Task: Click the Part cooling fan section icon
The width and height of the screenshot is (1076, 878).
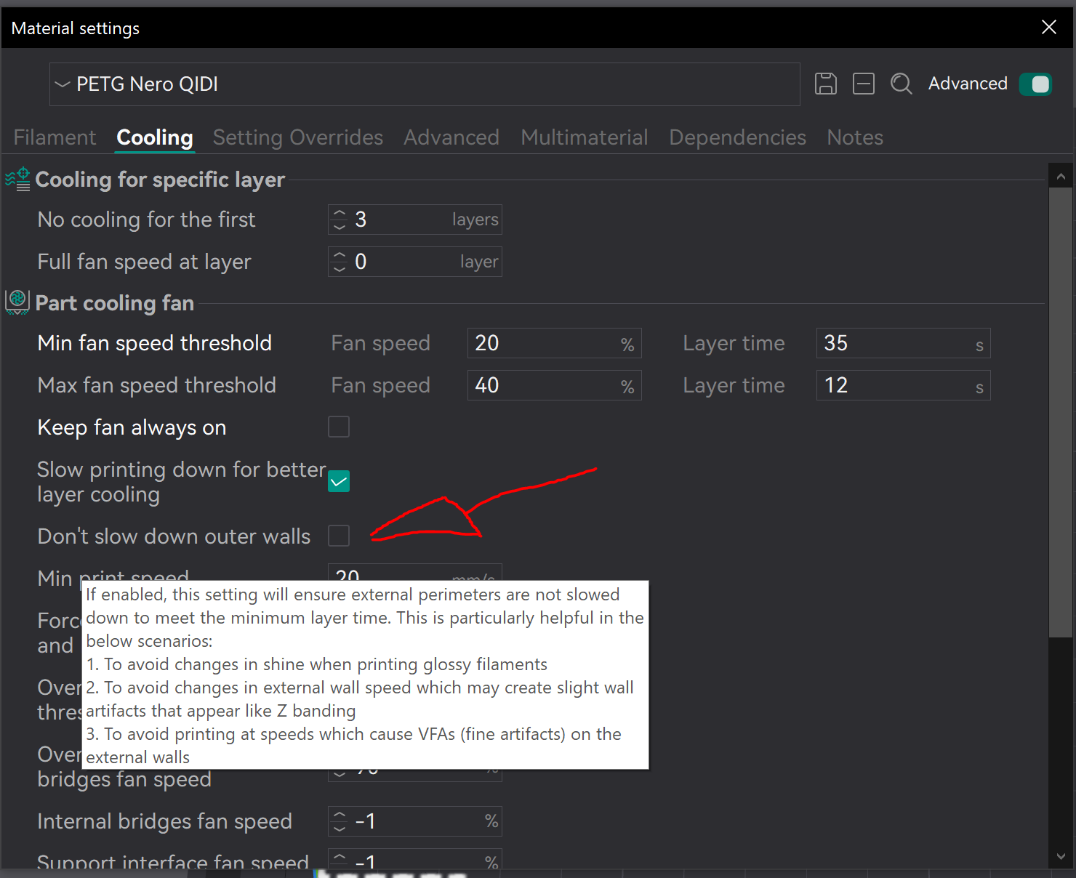Action: 17,302
